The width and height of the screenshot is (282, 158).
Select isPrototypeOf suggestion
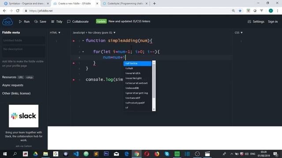pyautogui.click(x=137, y=103)
